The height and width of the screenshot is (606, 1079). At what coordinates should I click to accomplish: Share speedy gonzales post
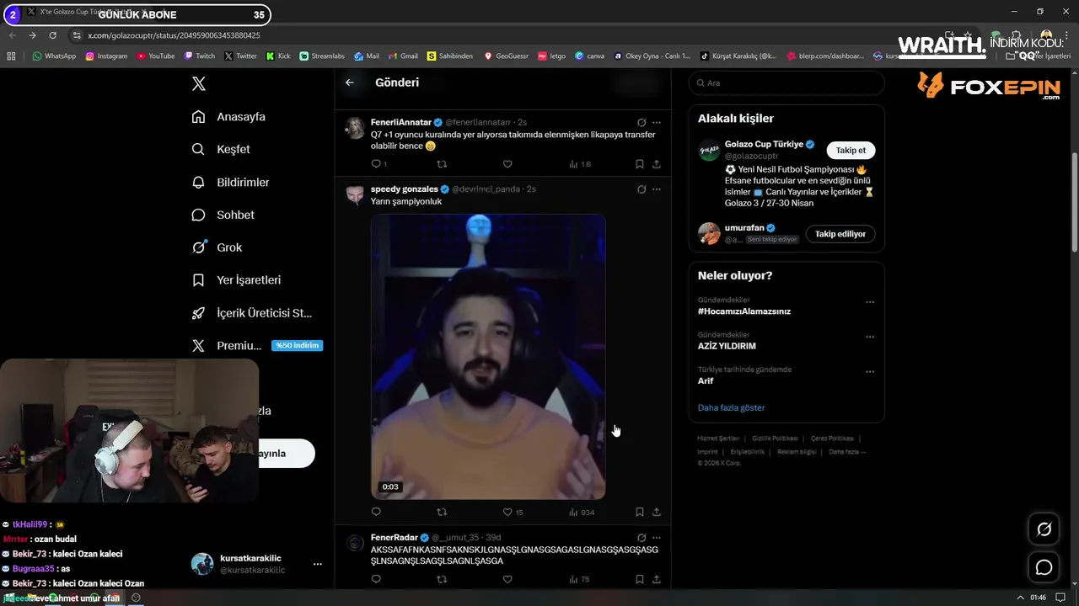coord(657,512)
